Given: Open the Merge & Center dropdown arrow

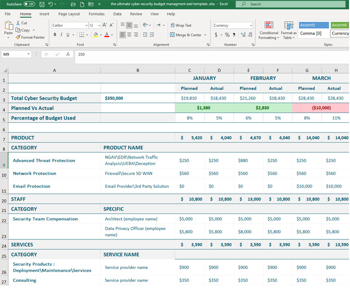Looking at the screenshot, I should point(205,35).
